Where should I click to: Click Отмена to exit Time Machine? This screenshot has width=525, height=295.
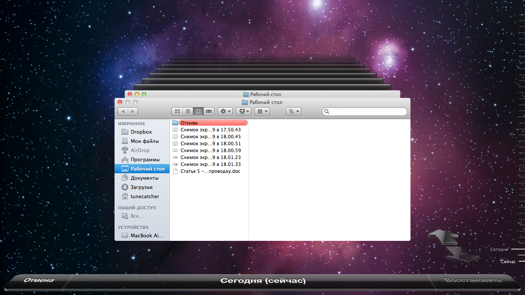(38, 280)
